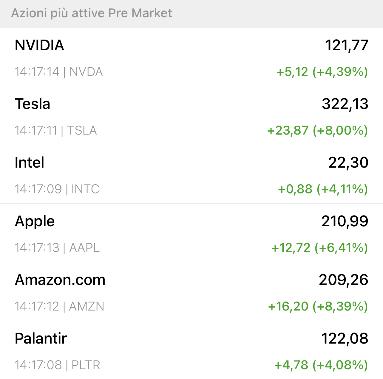Open the NVIDIA stock row
Screen dimensions: 383x379
[x=191, y=57]
